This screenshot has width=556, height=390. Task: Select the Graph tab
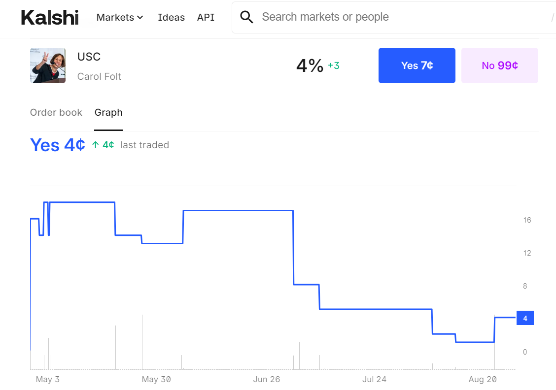tap(108, 113)
